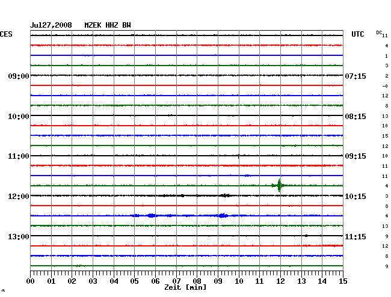This screenshot has height=297, width=391.
Task: Select the 13:00 left axis label
Action: tap(19, 236)
